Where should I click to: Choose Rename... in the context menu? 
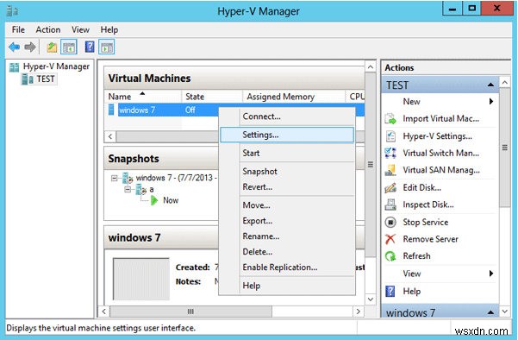point(287,236)
